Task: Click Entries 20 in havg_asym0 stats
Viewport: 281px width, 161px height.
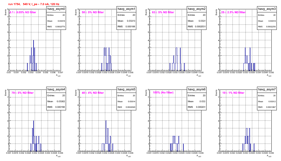Action: click(56, 15)
